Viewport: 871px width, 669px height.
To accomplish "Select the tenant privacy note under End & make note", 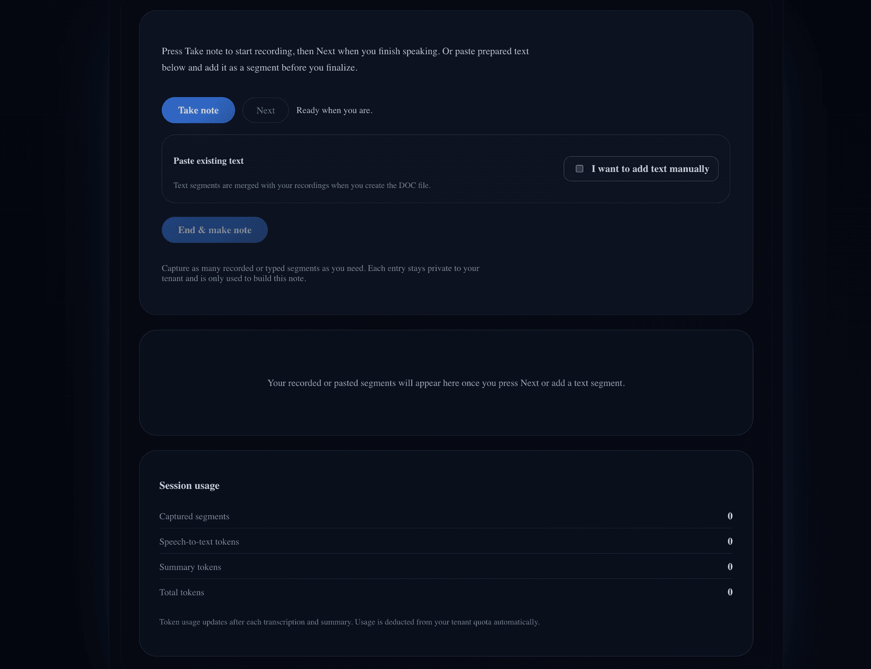I will click(x=321, y=273).
